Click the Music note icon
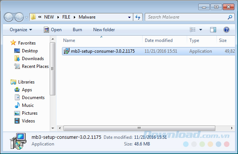238x154 pixels. [x=17, y=105]
